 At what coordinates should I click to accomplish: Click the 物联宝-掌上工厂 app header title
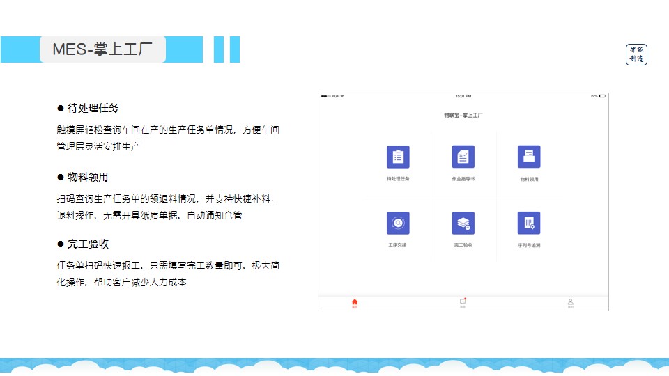coord(463,113)
